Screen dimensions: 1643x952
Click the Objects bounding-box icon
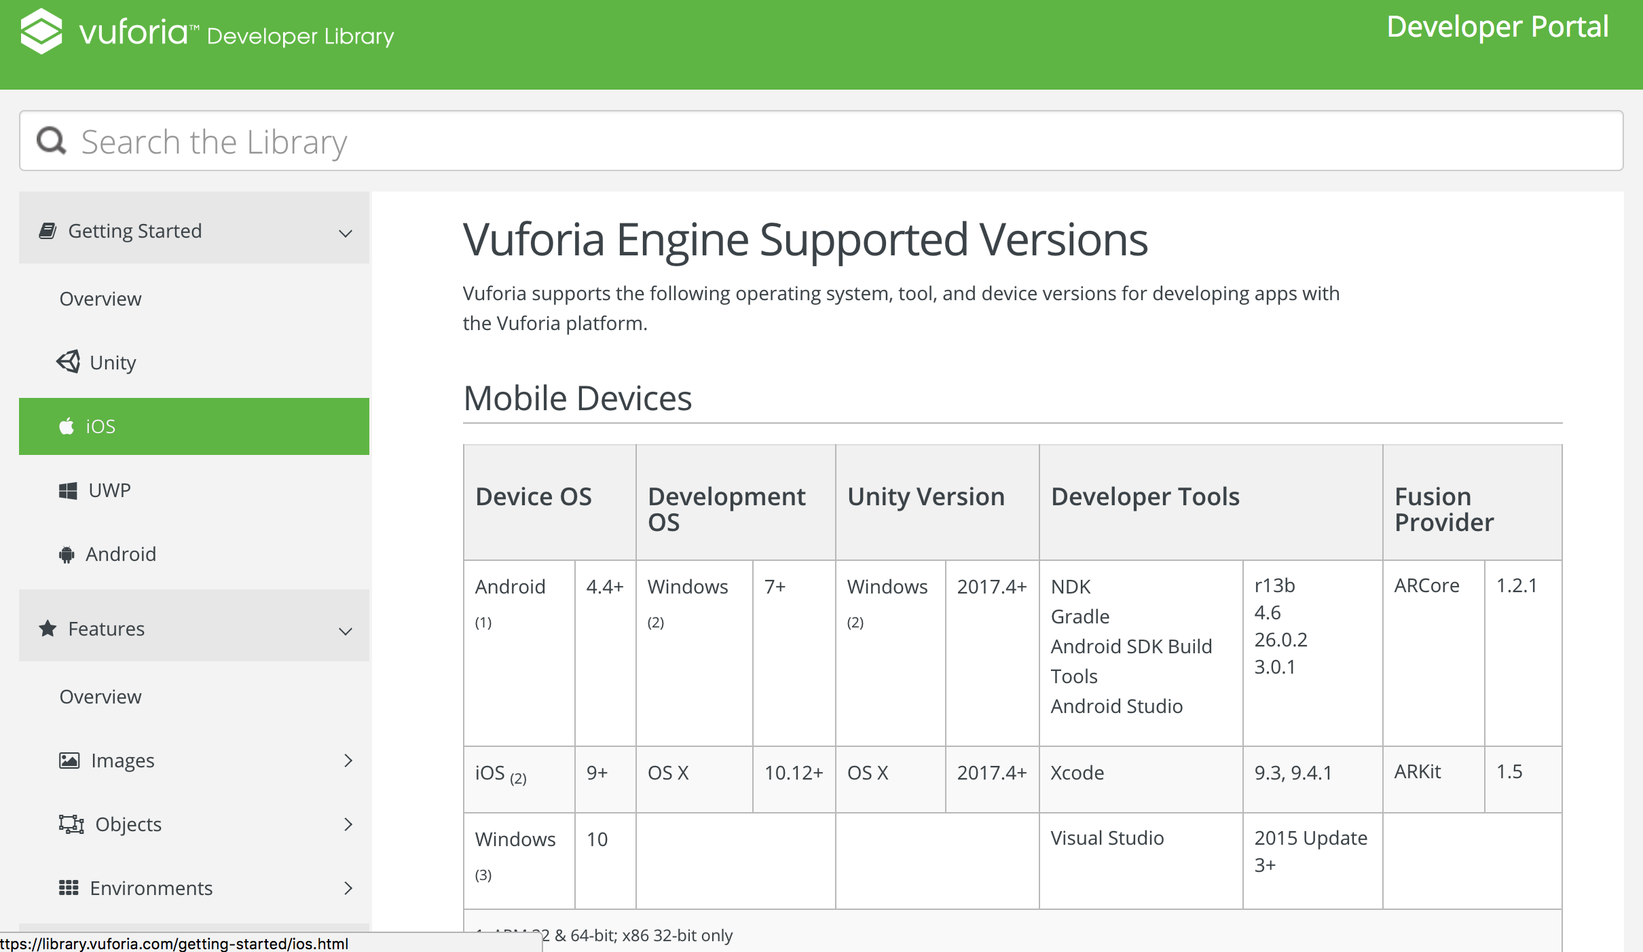(x=71, y=824)
